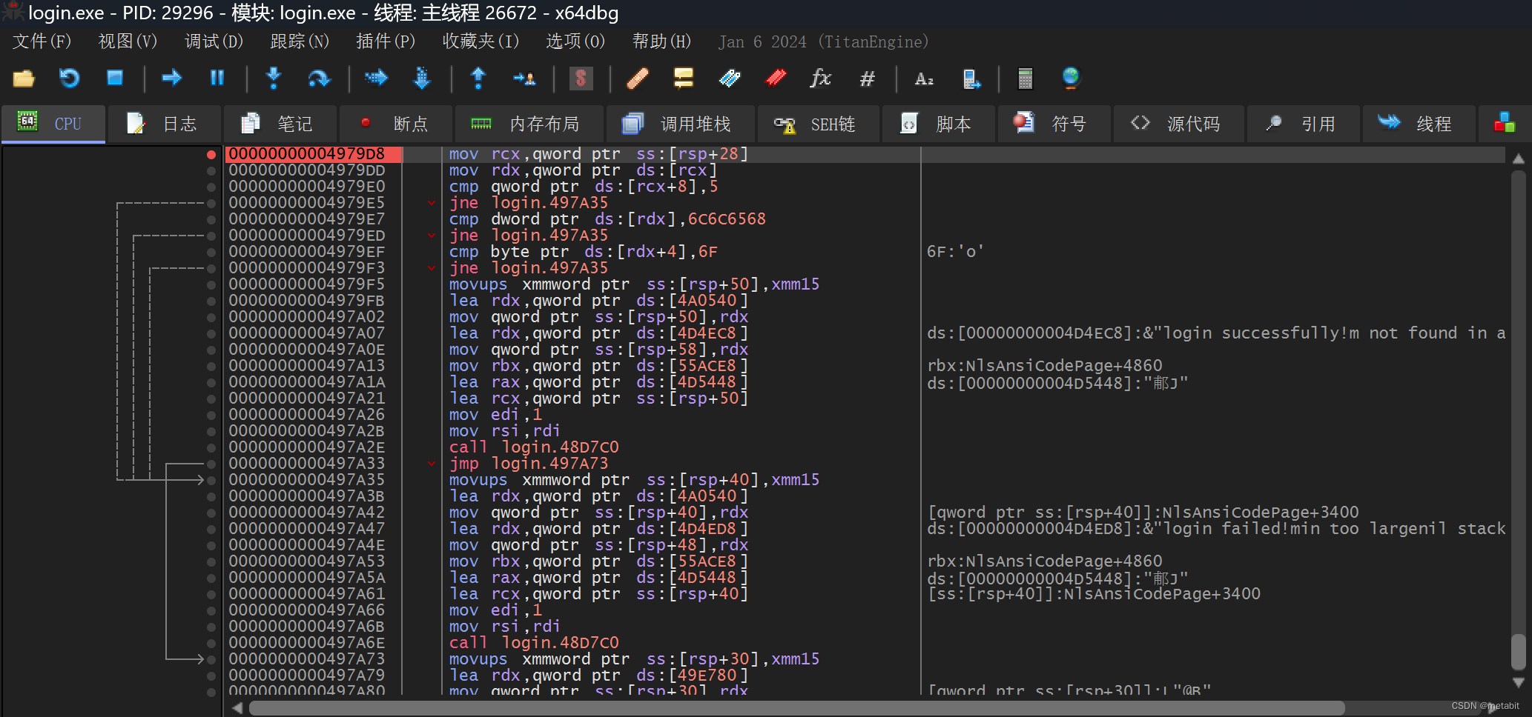
Task: Open 收藏夹(I) menu
Action: pos(481,41)
